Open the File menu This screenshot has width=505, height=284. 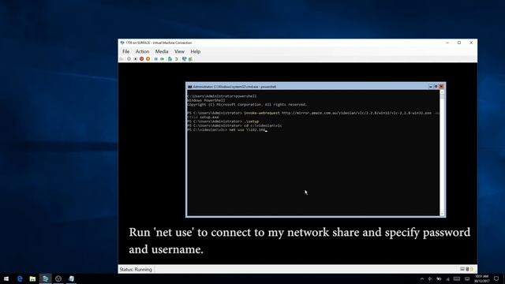pyautogui.click(x=126, y=51)
